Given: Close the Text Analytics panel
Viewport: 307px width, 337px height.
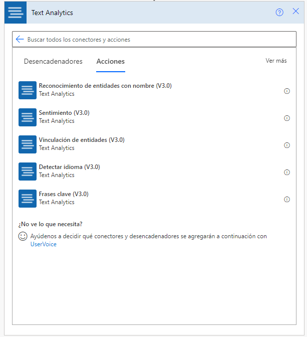Looking at the screenshot, I should (295, 11).
